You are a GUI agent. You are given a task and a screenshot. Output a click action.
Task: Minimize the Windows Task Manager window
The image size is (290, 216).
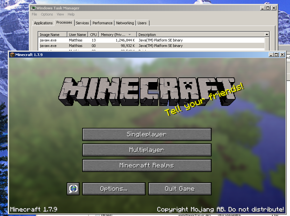click(262, 8)
